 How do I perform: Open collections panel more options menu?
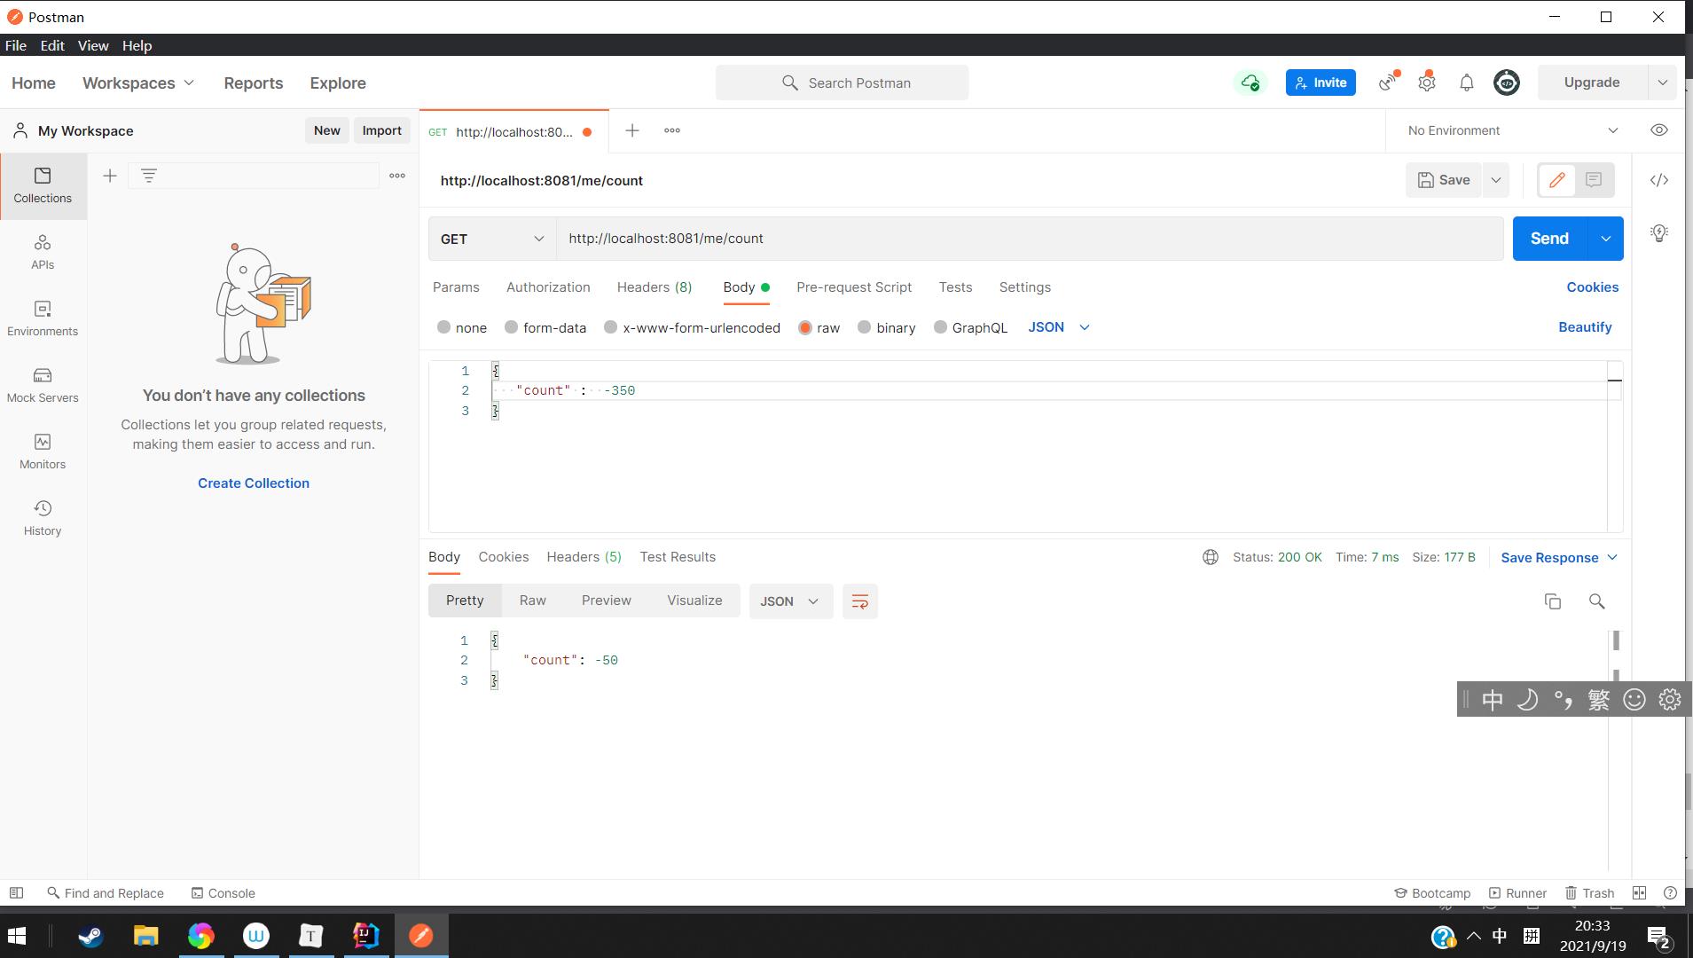[x=397, y=176]
